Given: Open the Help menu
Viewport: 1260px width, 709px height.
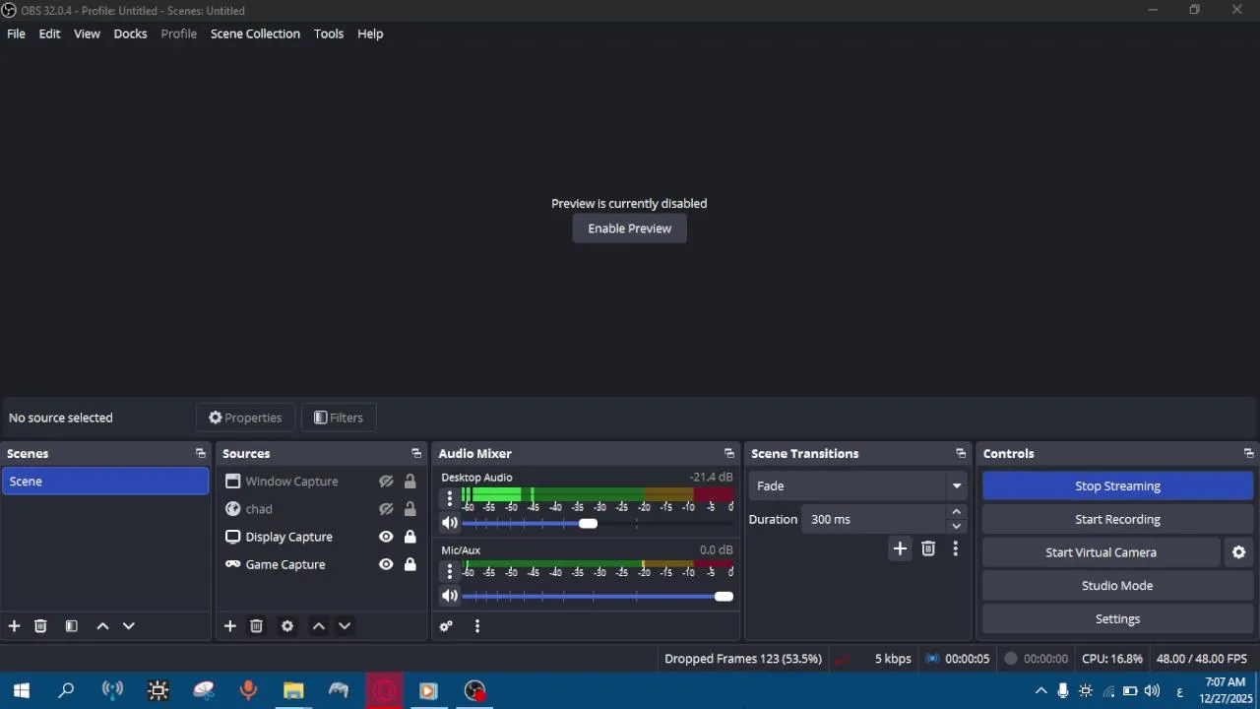Looking at the screenshot, I should 370,33.
